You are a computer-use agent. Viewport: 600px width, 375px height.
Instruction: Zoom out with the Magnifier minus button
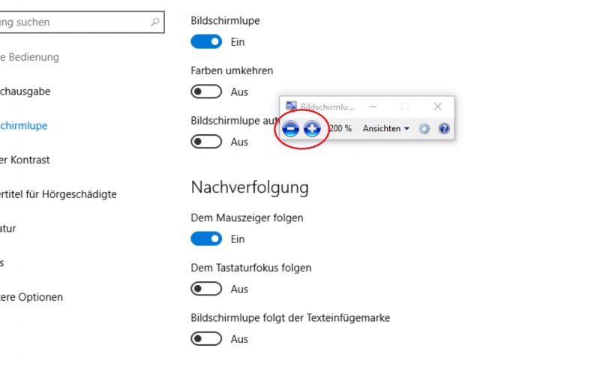click(x=290, y=128)
